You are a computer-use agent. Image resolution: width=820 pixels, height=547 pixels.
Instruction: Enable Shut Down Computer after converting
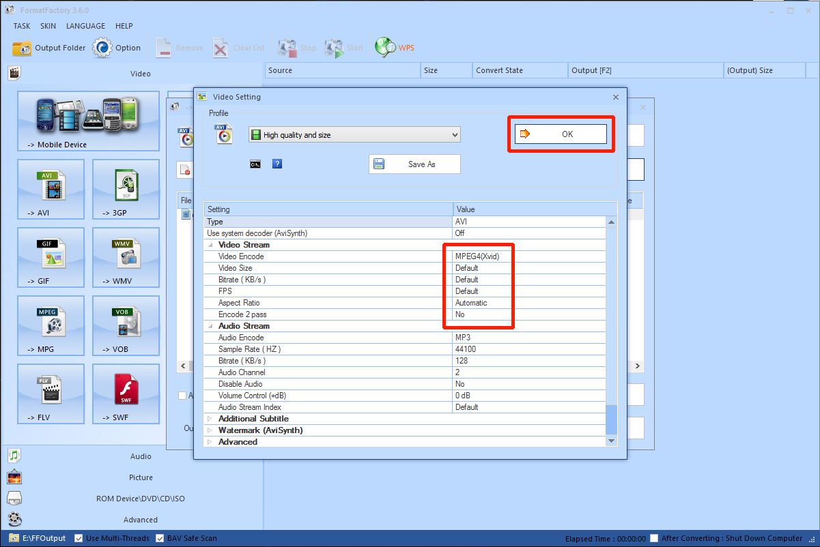pos(654,538)
